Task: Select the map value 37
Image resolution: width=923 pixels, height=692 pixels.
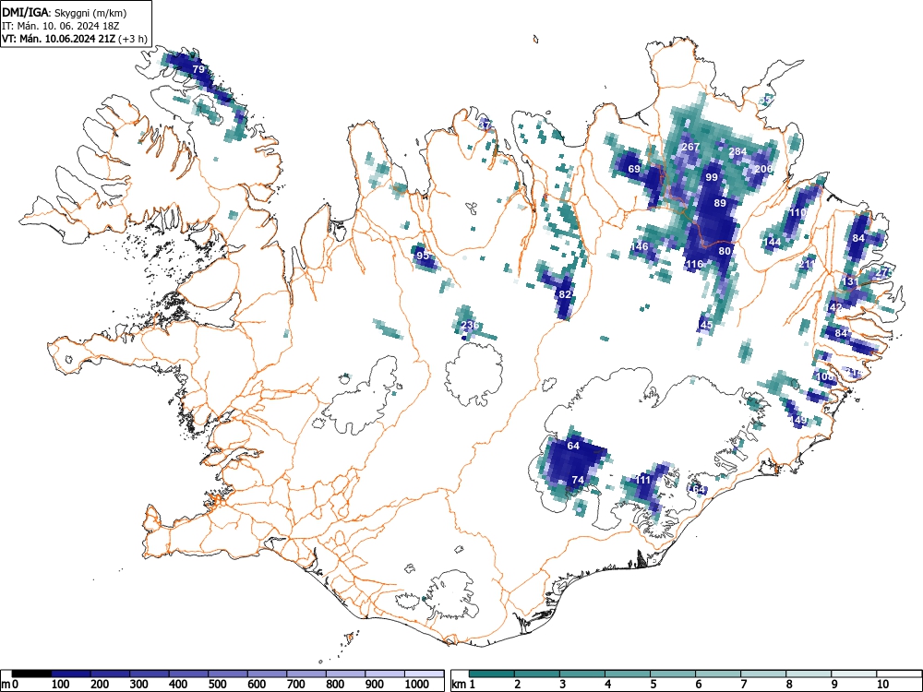Action: [485, 125]
